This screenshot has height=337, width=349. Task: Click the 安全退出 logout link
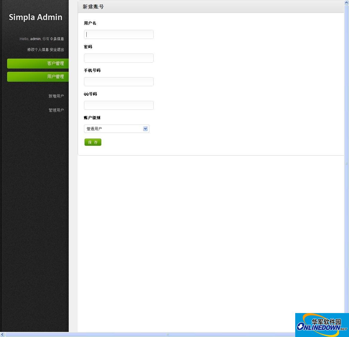(57, 49)
